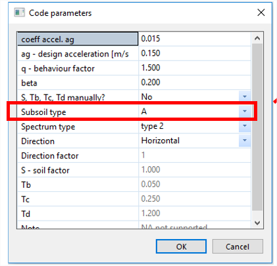Expand the Spectrum type dropdown arrow
The height and width of the screenshot is (266, 277).
pos(245,126)
